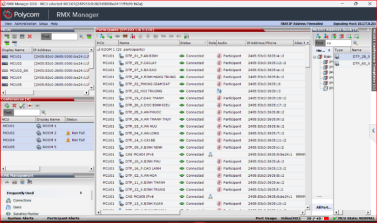
Task: Open the MCU01 Conference Templates side tab
Action: coord(374,59)
